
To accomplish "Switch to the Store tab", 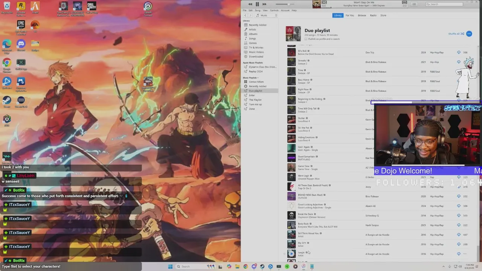I will pyautogui.click(x=383, y=15).
